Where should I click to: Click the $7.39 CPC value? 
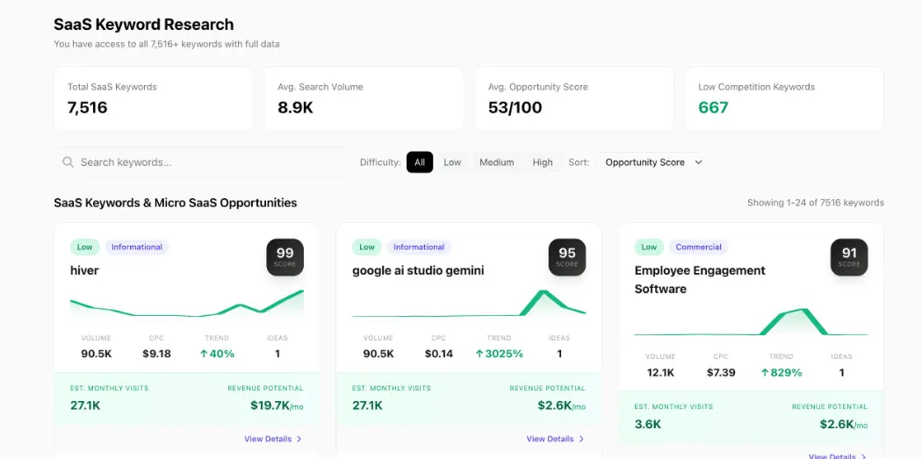tap(721, 372)
